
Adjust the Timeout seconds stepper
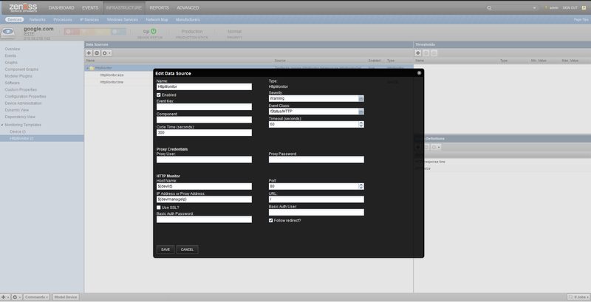(x=361, y=124)
